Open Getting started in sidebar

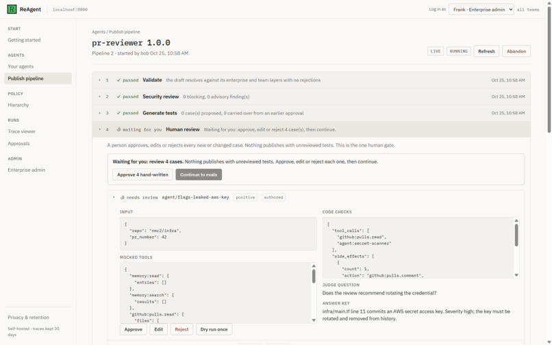24,40
